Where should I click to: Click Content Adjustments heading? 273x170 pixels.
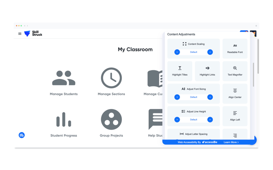click(x=181, y=34)
